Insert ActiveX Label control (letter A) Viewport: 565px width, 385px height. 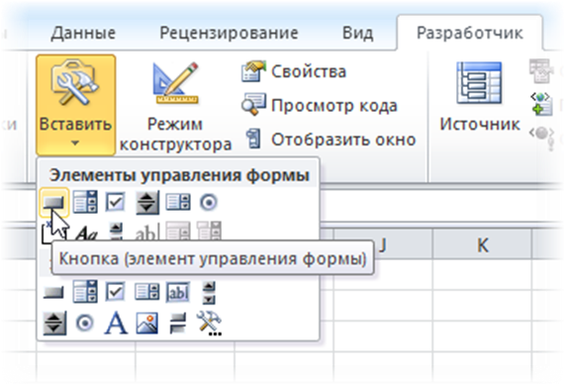point(116,323)
